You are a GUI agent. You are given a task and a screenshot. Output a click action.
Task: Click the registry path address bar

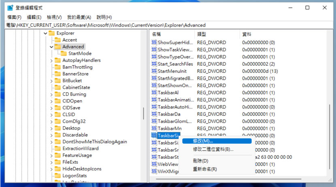(169, 25)
